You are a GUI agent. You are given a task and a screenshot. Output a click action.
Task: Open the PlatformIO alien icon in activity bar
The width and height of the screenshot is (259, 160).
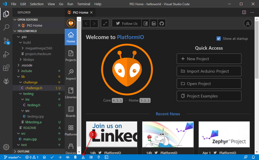pyautogui.click(x=6, y=81)
